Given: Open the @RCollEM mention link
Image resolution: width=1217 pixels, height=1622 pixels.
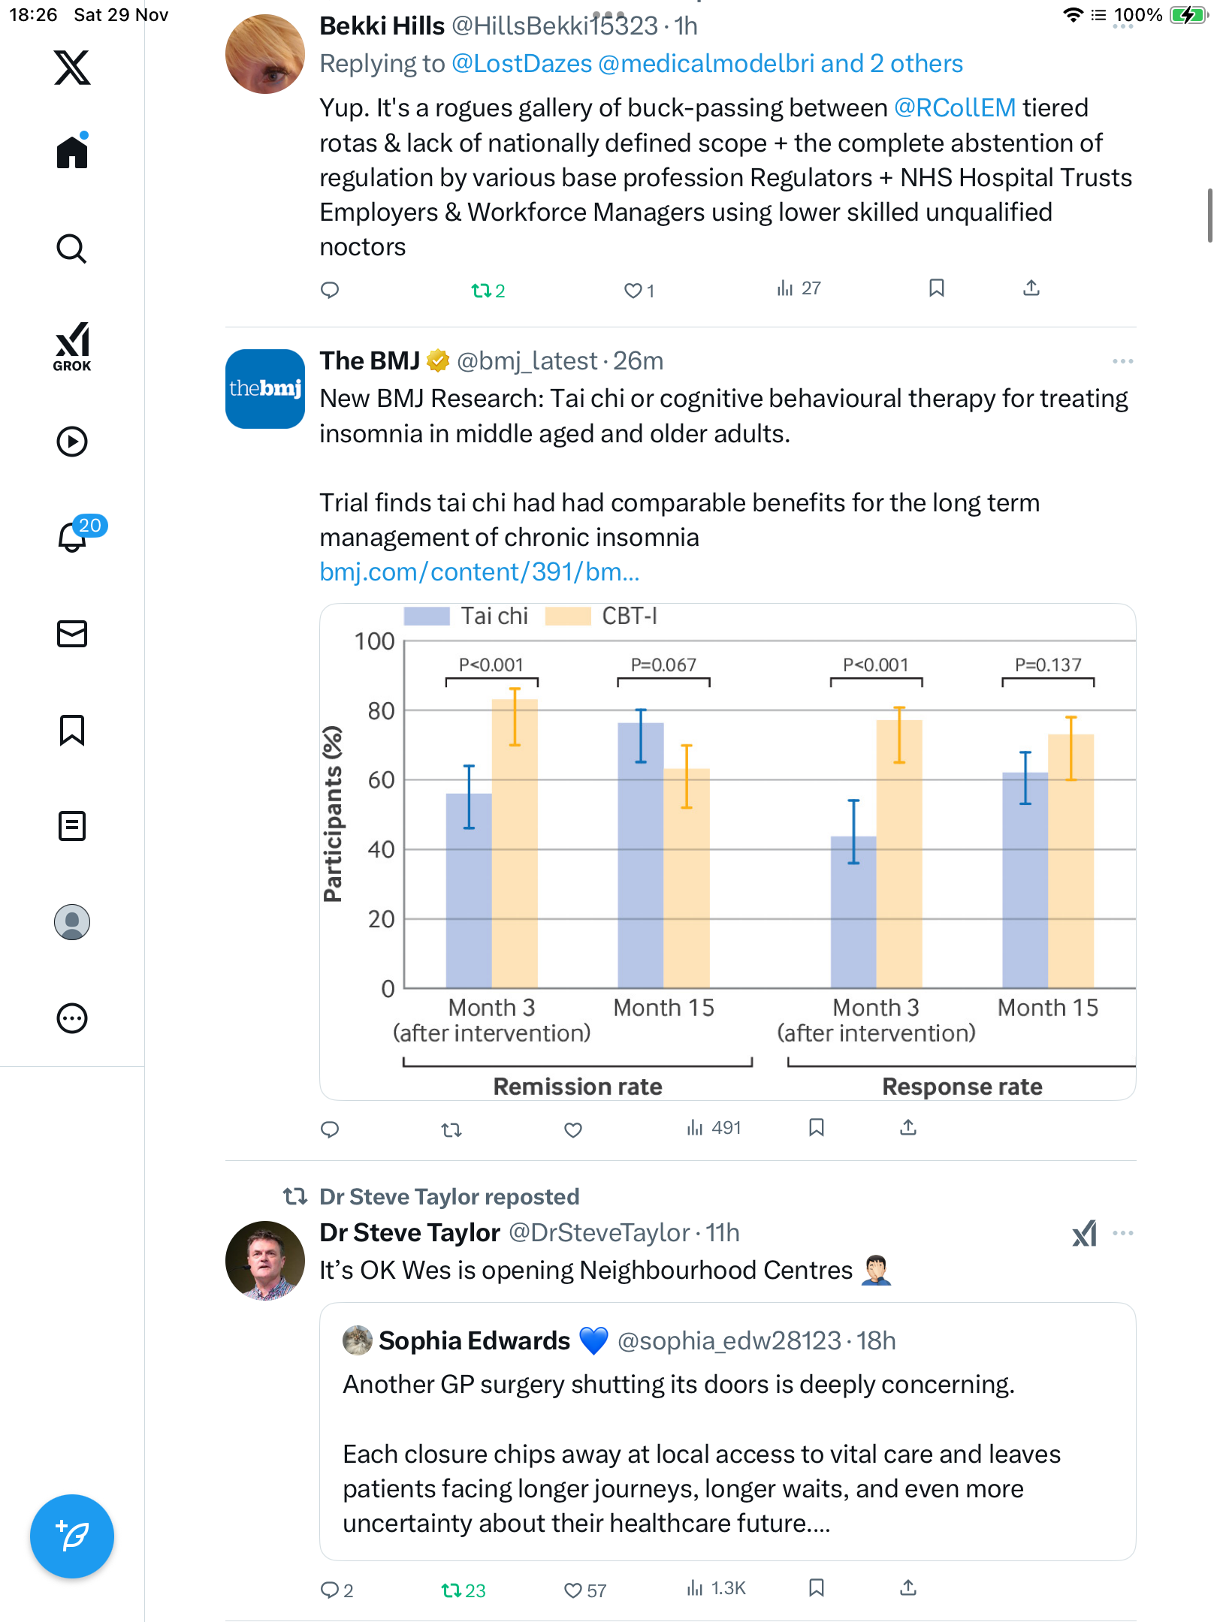Looking at the screenshot, I should coord(954,108).
